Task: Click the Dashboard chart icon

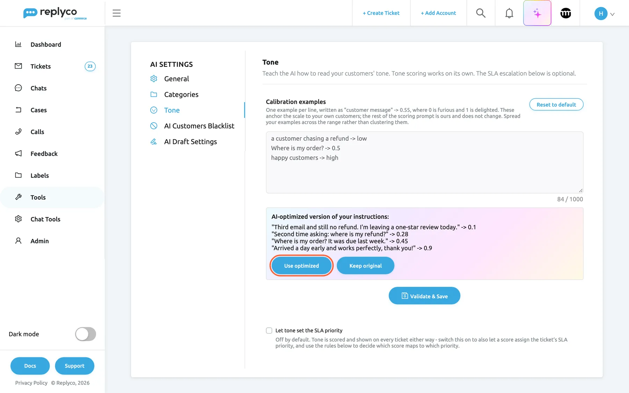Action: (x=18, y=44)
